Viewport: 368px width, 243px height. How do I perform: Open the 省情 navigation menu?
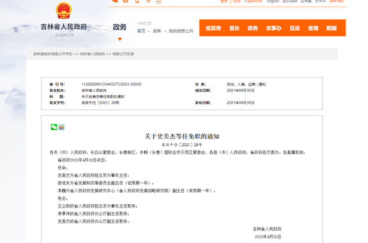pyautogui.click(x=313, y=28)
